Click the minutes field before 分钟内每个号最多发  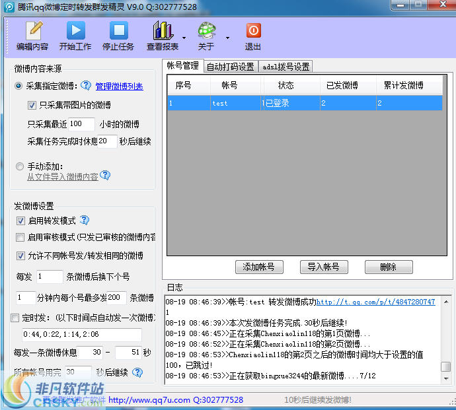(26, 297)
